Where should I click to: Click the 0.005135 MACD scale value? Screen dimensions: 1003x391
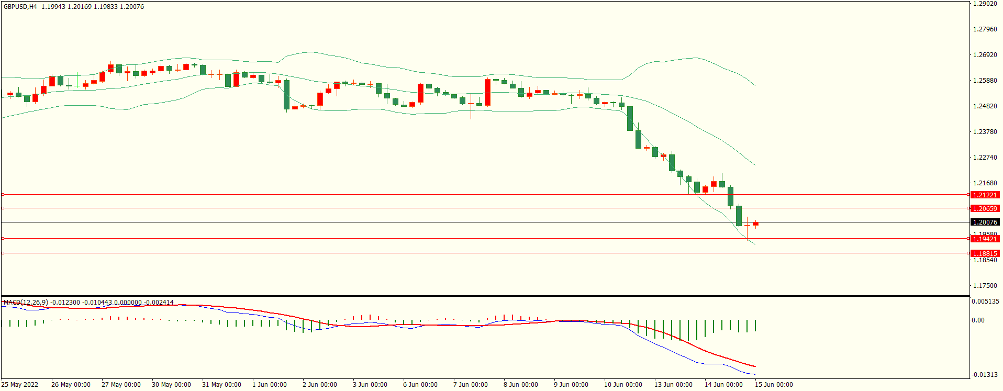[985, 301]
